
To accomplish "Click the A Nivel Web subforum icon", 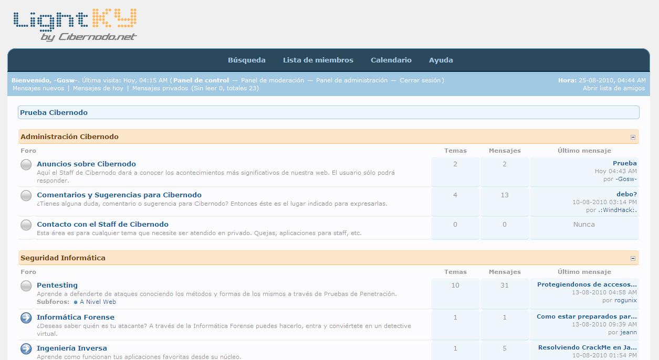I will point(76,302).
